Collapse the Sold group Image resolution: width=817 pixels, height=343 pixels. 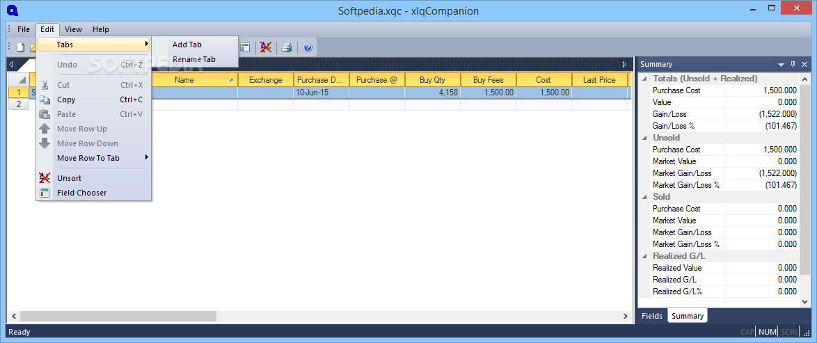(x=644, y=197)
